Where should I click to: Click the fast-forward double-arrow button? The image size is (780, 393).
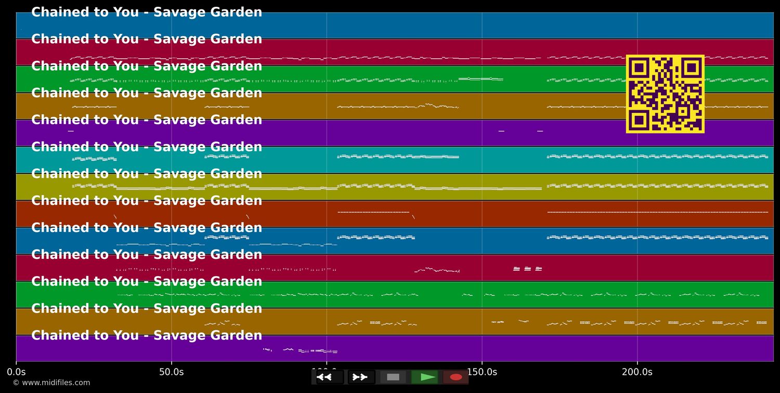click(361, 377)
